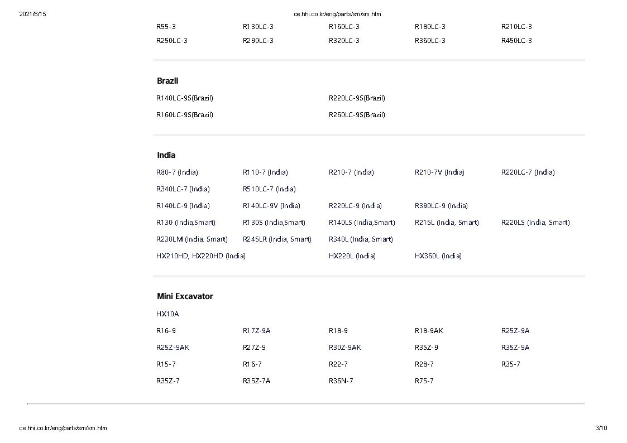
Task: Click the R28-7 link
Action: pos(424,365)
